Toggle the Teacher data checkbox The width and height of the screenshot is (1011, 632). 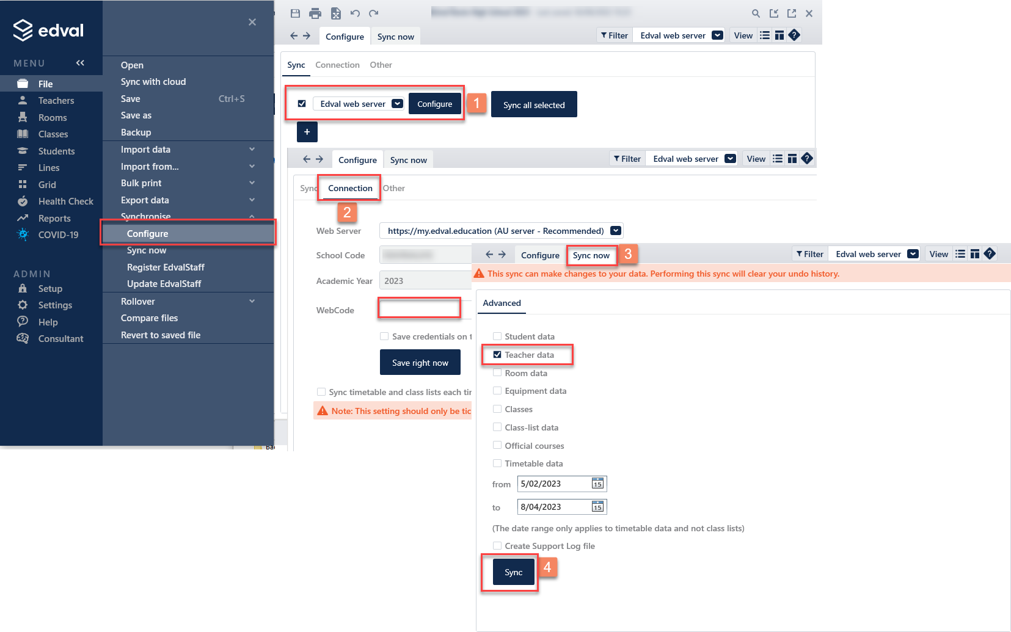pos(497,355)
